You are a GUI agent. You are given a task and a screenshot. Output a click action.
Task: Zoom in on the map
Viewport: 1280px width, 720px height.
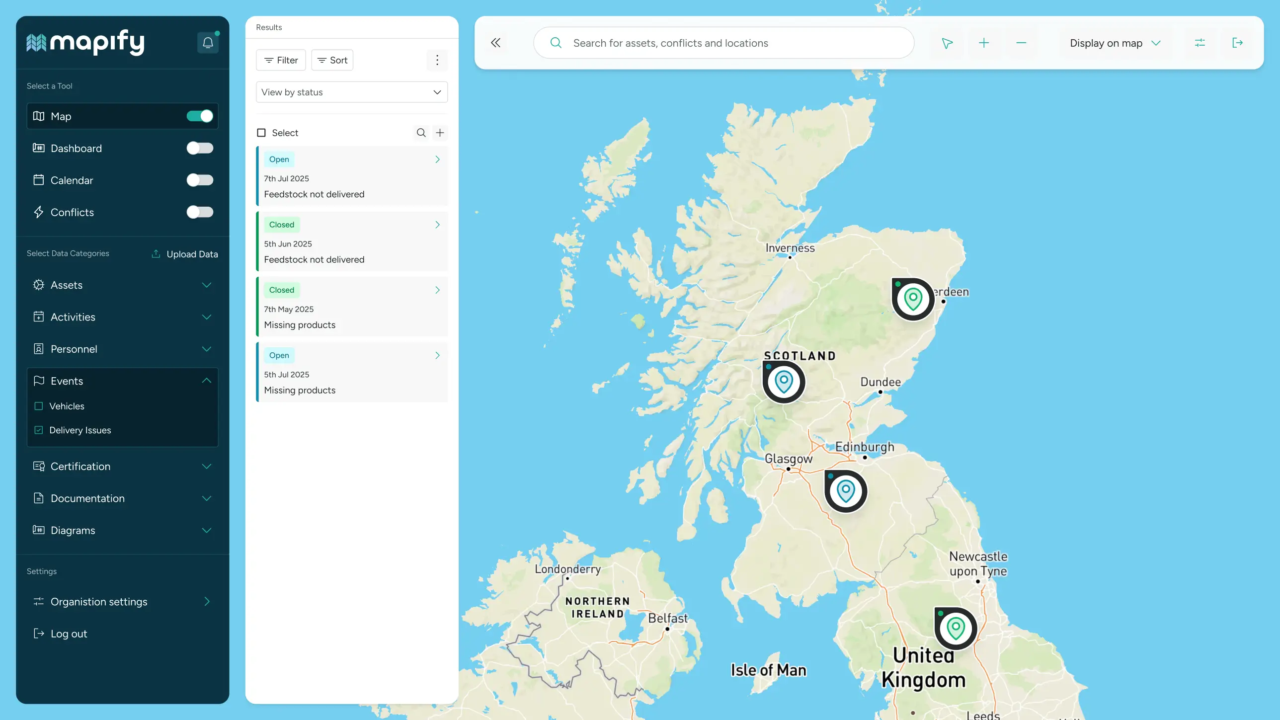click(984, 43)
